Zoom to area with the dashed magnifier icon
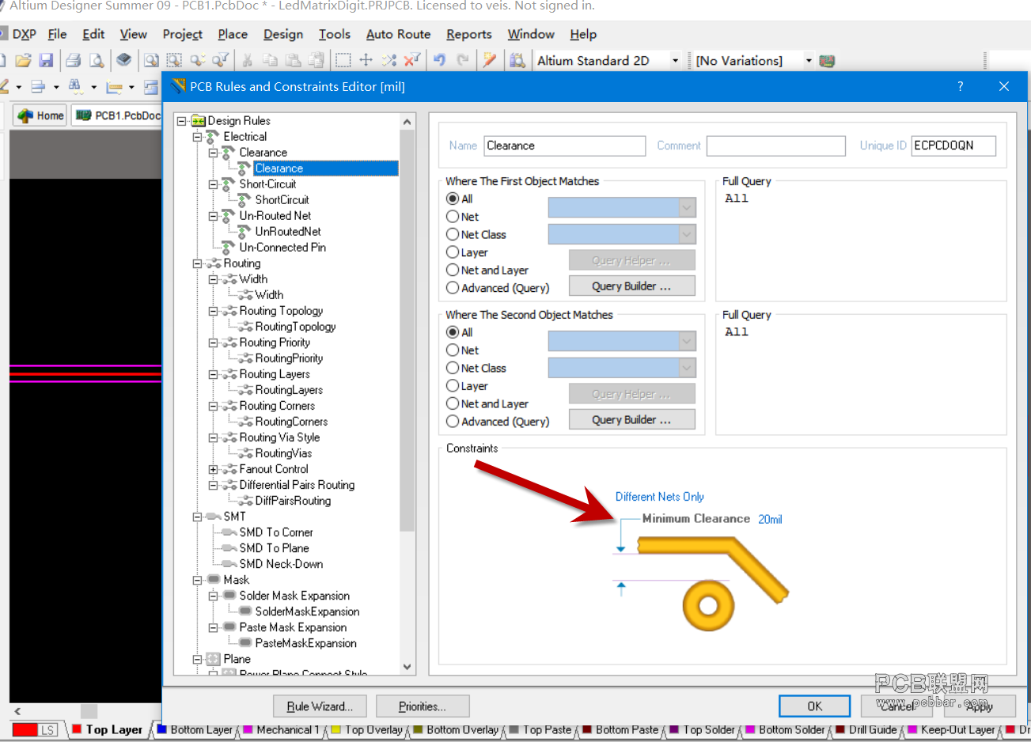 tap(174, 60)
